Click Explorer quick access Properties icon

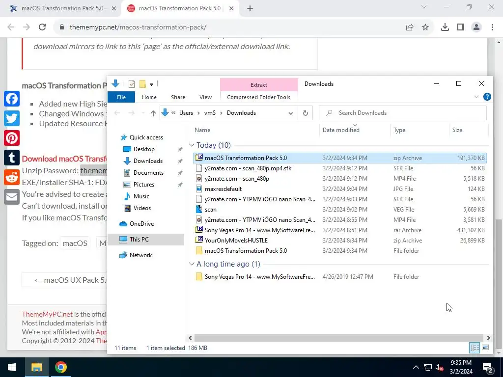tap(132, 84)
